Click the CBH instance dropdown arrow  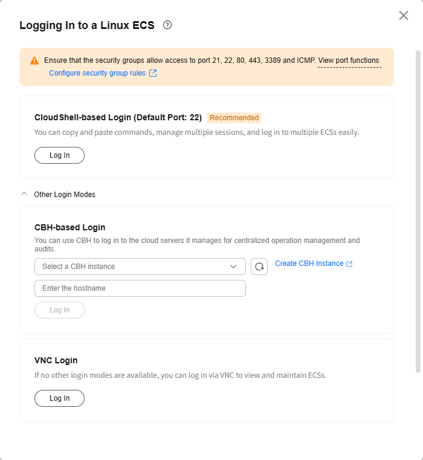[233, 267]
